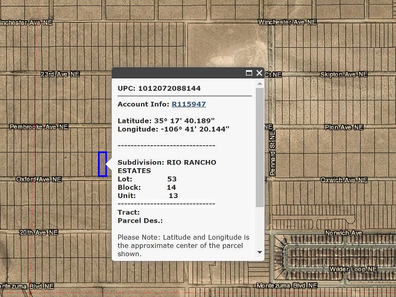The height and width of the screenshot is (297, 396).
Task: Click the Oxford Ave NE street label
Action: (38, 179)
